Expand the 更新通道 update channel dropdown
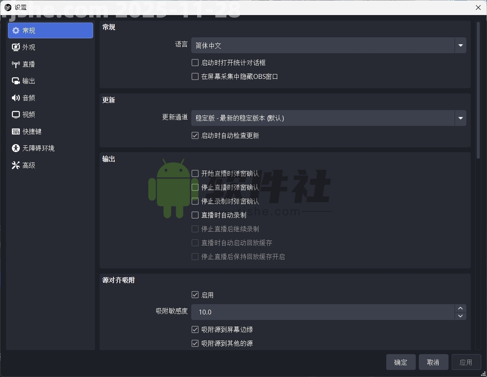This screenshot has width=487, height=377. click(x=460, y=118)
